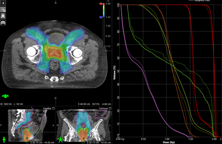Open window/level presets with gear icon

tap(3, 9)
